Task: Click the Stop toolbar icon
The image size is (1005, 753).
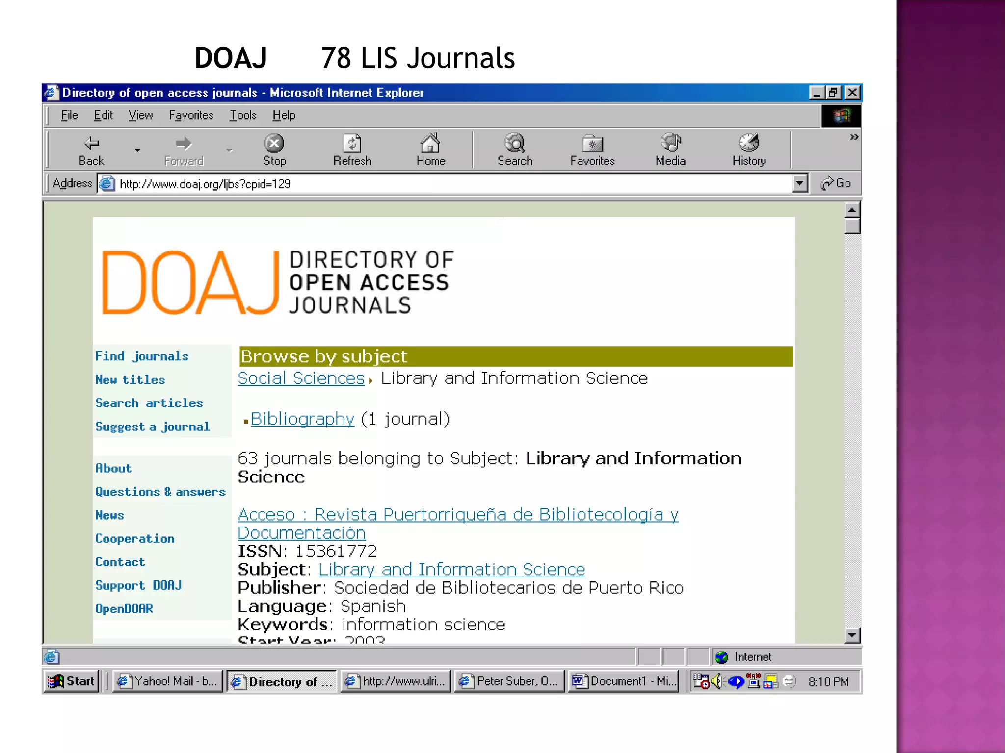Action: pyautogui.click(x=274, y=151)
